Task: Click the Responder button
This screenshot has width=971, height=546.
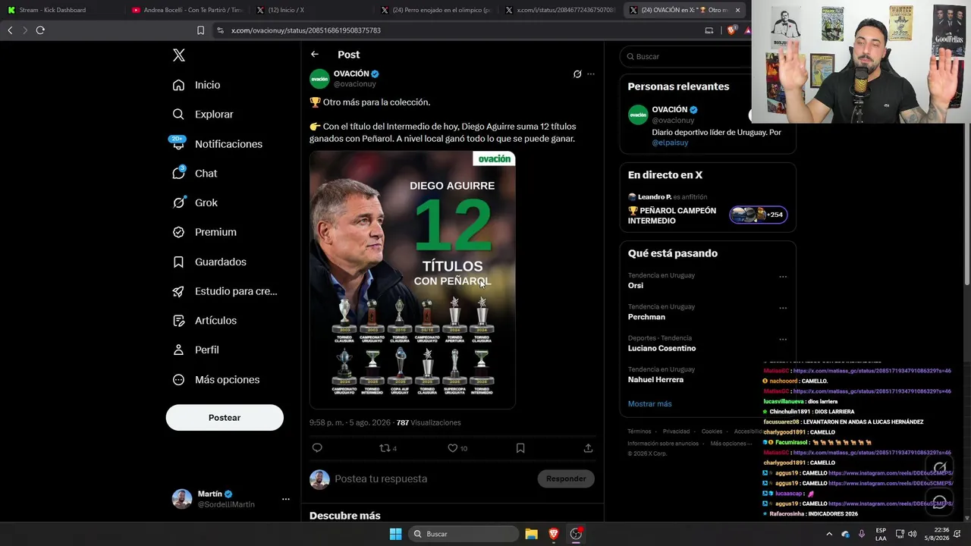Action: click(x=566, y=479)
